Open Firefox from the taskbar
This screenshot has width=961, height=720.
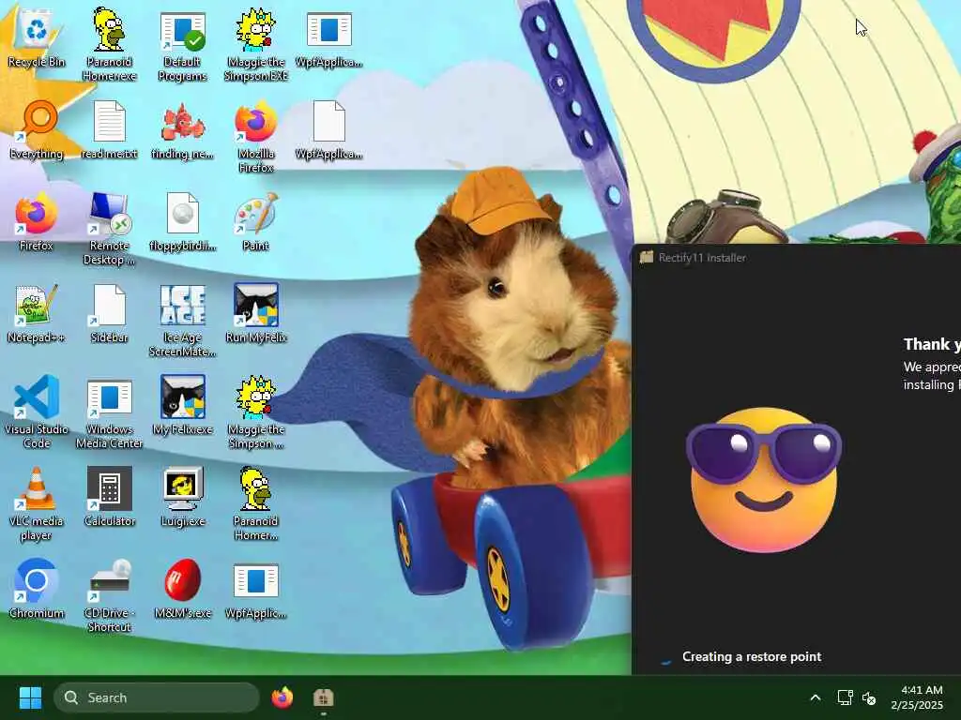(x=282, y=697)
